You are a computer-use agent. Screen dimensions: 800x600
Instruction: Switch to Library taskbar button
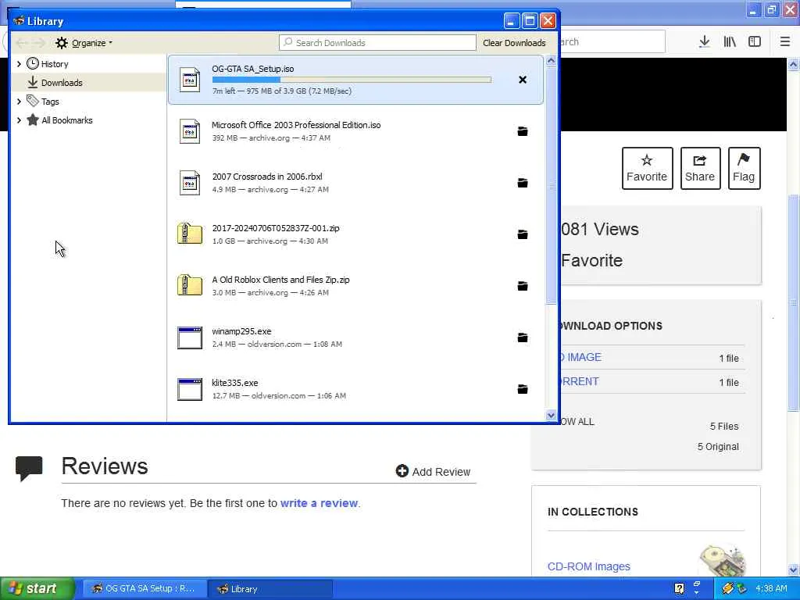click(270, 588)
